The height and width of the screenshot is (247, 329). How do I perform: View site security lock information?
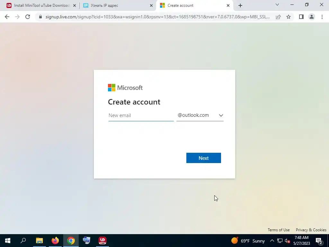pos(40,17)
